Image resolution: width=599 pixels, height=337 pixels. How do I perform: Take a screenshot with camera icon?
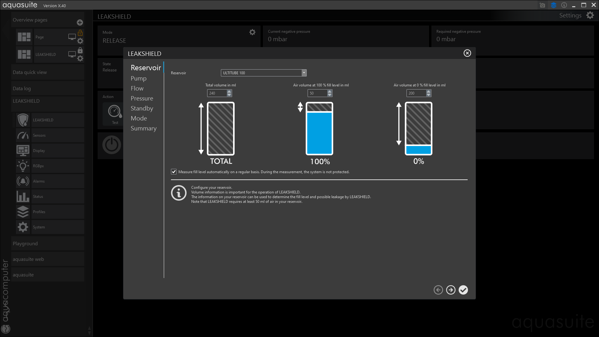tap(543, 5)
